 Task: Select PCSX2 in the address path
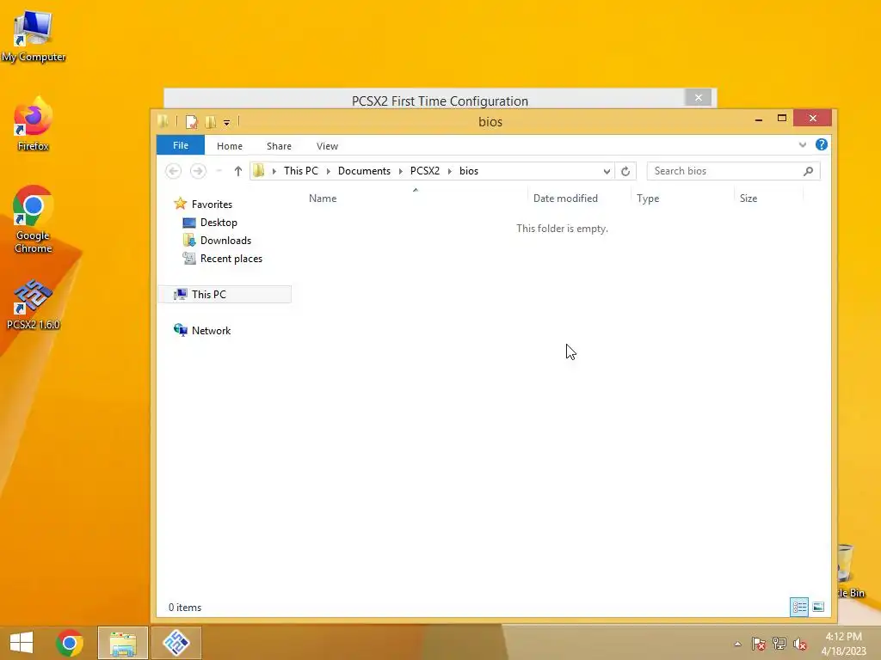425,171
